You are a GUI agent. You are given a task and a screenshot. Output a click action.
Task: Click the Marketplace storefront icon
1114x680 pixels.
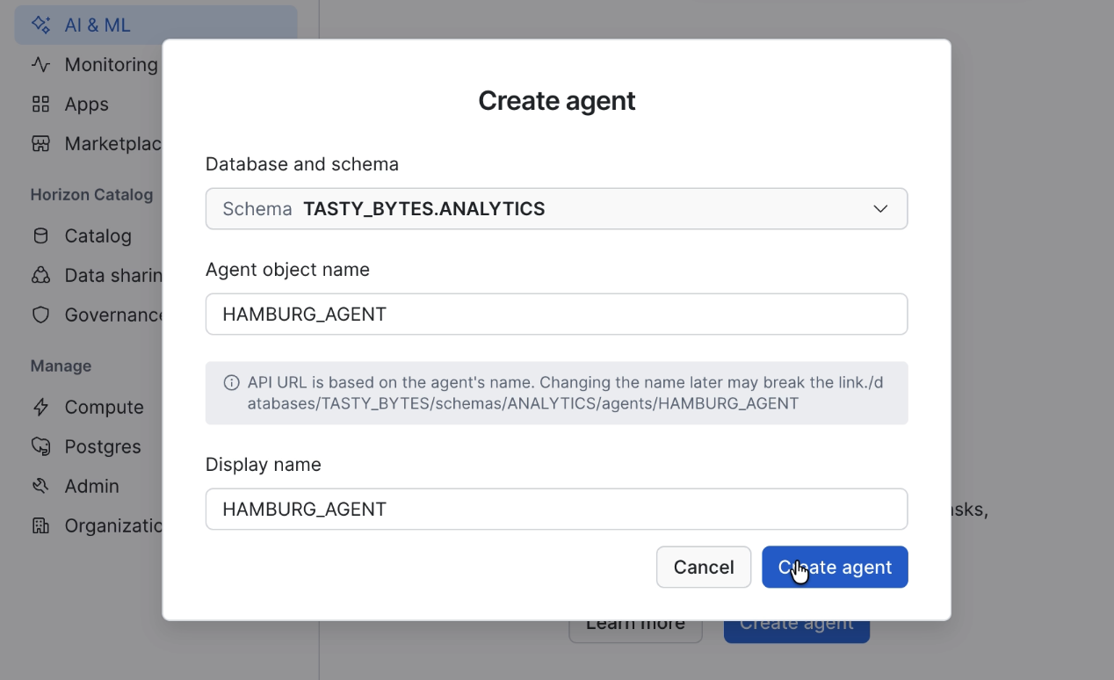(40, 143)
